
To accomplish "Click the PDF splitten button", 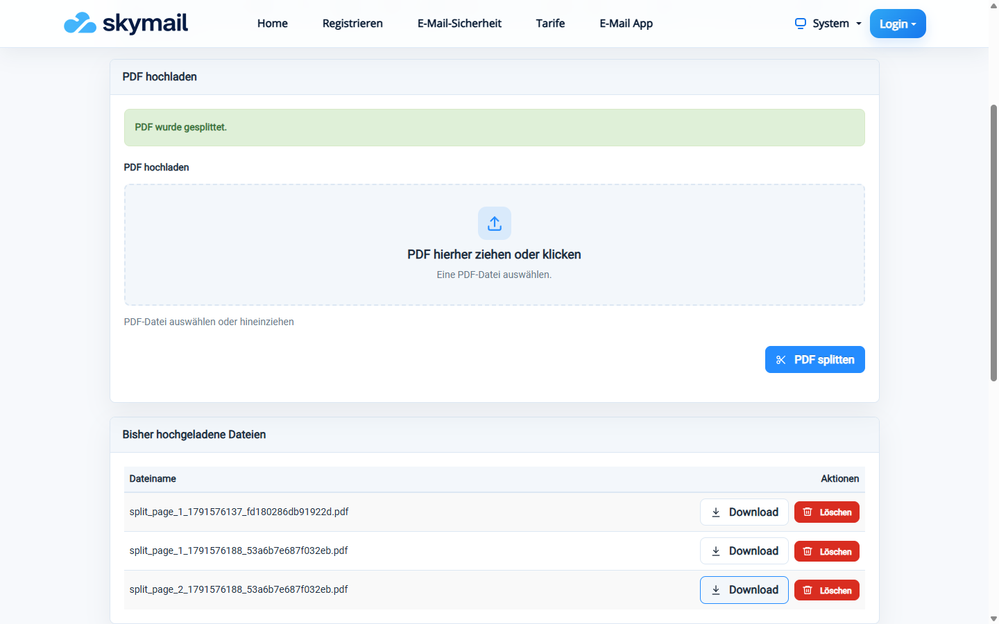I will tap(815, 360).
